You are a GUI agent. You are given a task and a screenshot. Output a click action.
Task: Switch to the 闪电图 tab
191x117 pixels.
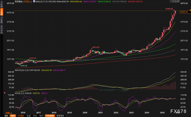tap(2, 20)
